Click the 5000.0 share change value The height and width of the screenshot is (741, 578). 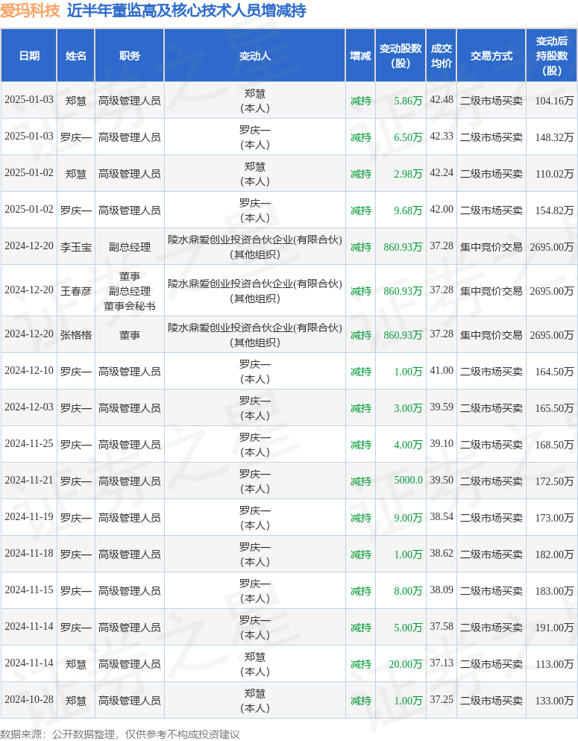pyautogui.click(x=408, y=481)
